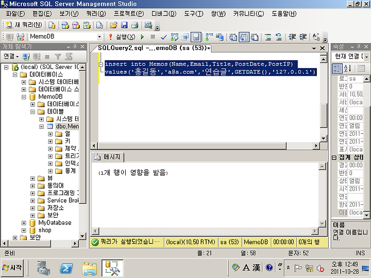The height and width of the screenshot is (278, 371).
Task: Collapse the 집계 상태 properties section
Action: point(334,158)
